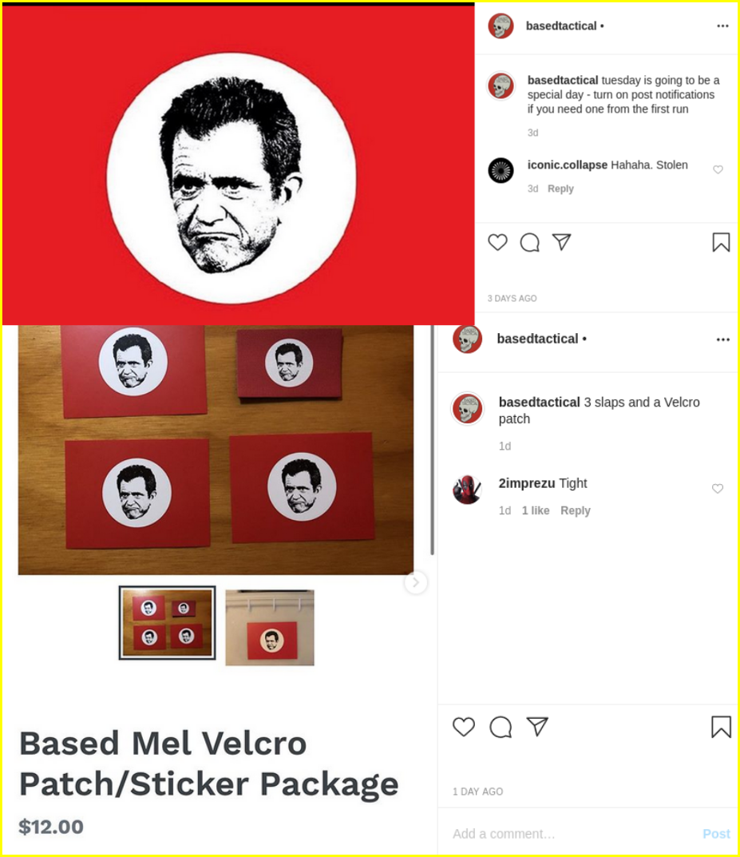The image size is (740, 857).
Task: Like 2imprezu's 'Tight' comment with small heart
Action: 718,488
